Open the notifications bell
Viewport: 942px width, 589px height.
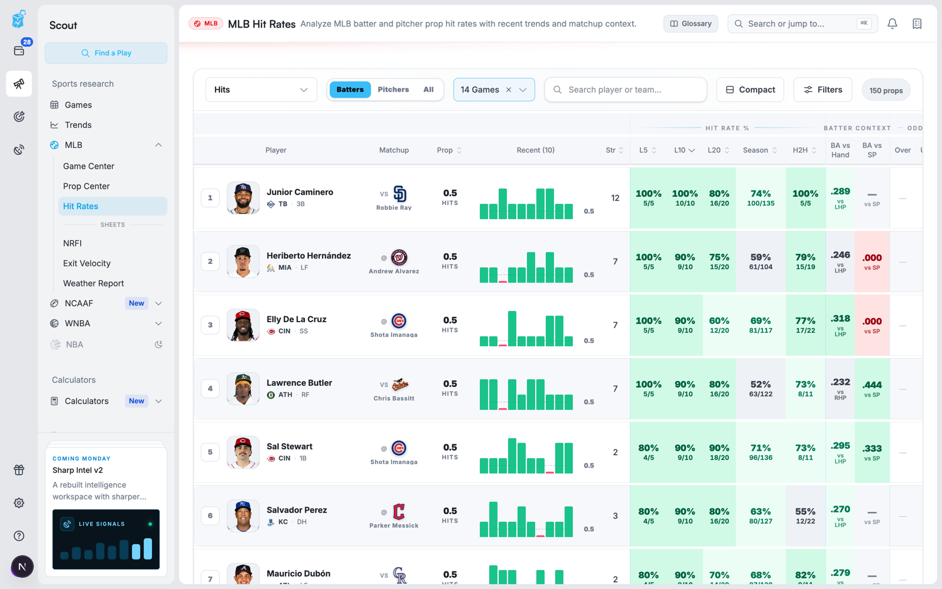(x=893, y=24)
